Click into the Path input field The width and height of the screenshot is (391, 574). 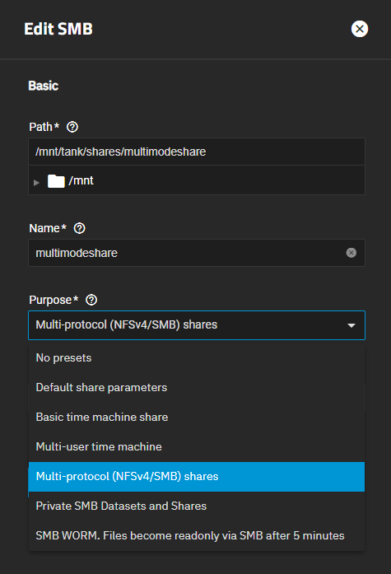(197, 152)
